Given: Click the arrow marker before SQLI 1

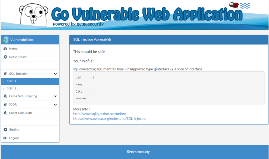Looking at the screenshot, I should pyautogui.click(x=4, y=82).
